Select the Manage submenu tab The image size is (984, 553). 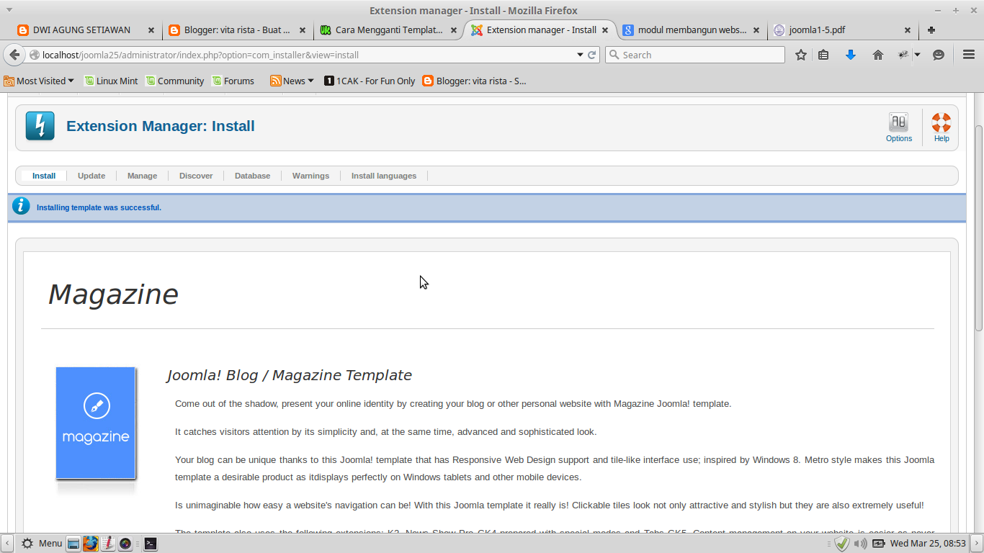[142, 176]
